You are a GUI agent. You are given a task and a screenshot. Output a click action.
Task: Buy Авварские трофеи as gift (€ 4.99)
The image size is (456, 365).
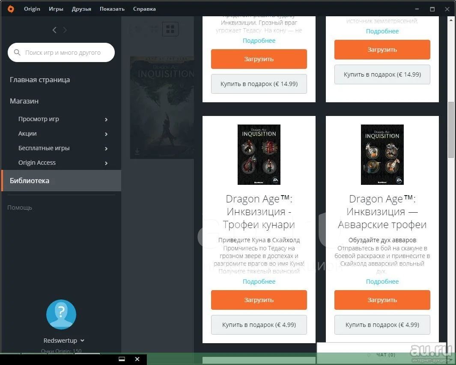(x=382, y=325)
